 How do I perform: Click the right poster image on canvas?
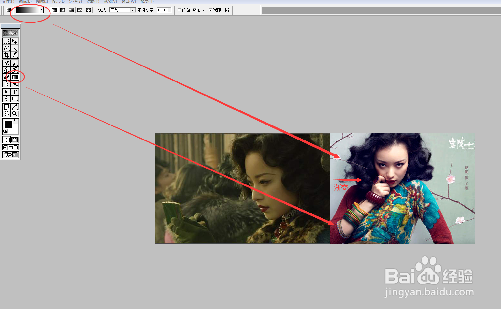click(403, 188)
